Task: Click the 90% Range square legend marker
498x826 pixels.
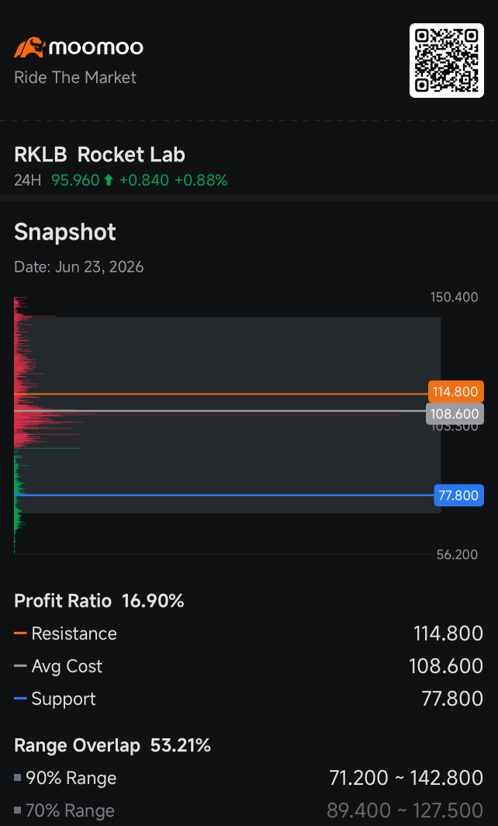Action: (18, 778)
